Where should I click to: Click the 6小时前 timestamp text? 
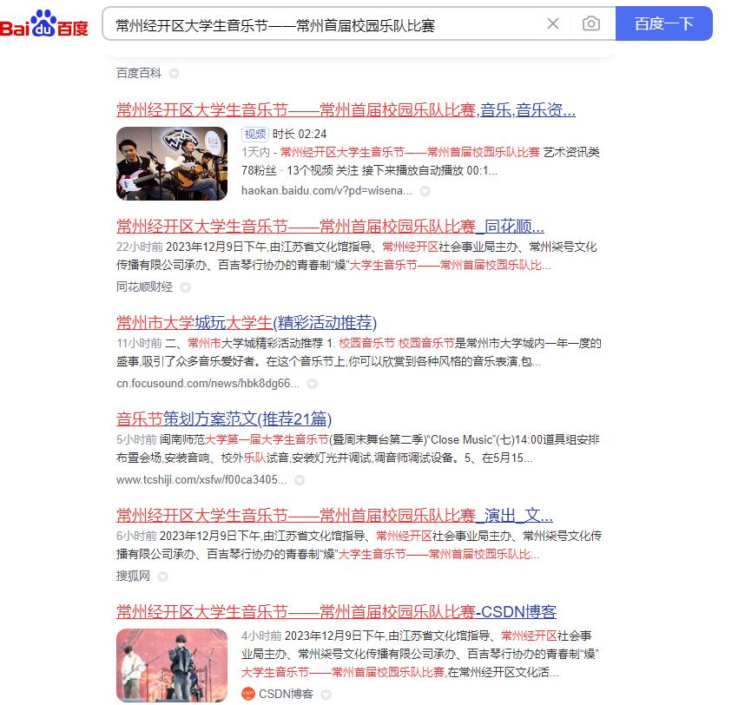coord(136,537)
